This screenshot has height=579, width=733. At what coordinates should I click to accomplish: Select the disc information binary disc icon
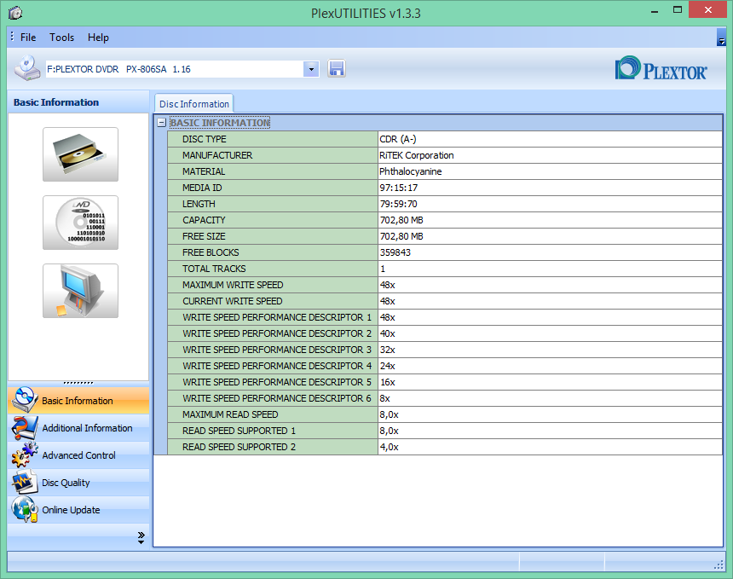coord(80,223)
